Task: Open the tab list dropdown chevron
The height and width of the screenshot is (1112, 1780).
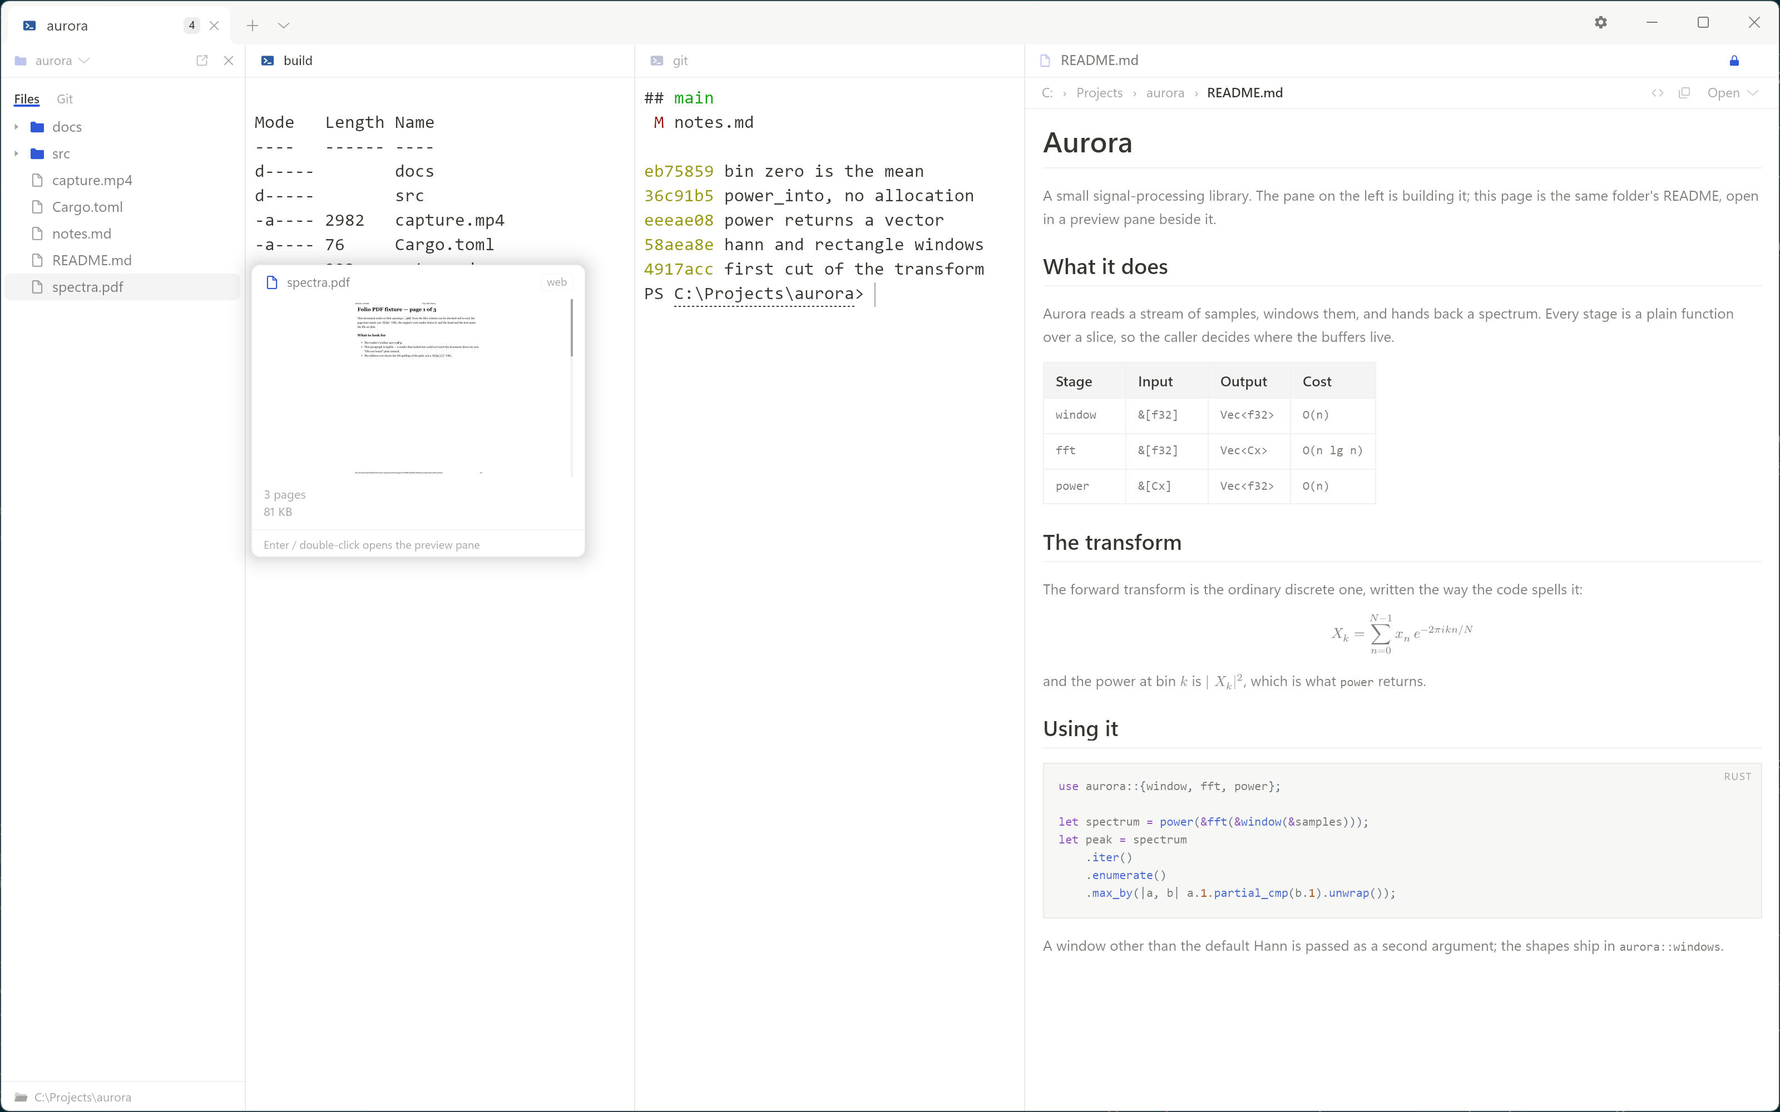Action: 284,26
